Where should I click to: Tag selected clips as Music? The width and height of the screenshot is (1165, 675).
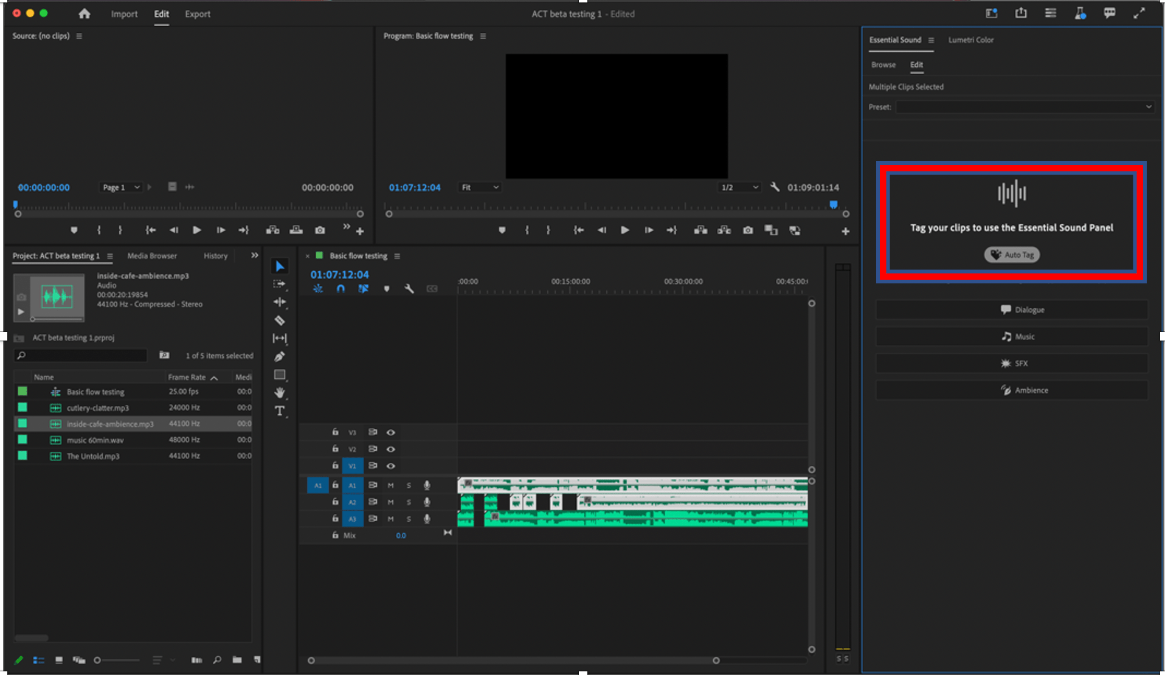[1011, 336]
